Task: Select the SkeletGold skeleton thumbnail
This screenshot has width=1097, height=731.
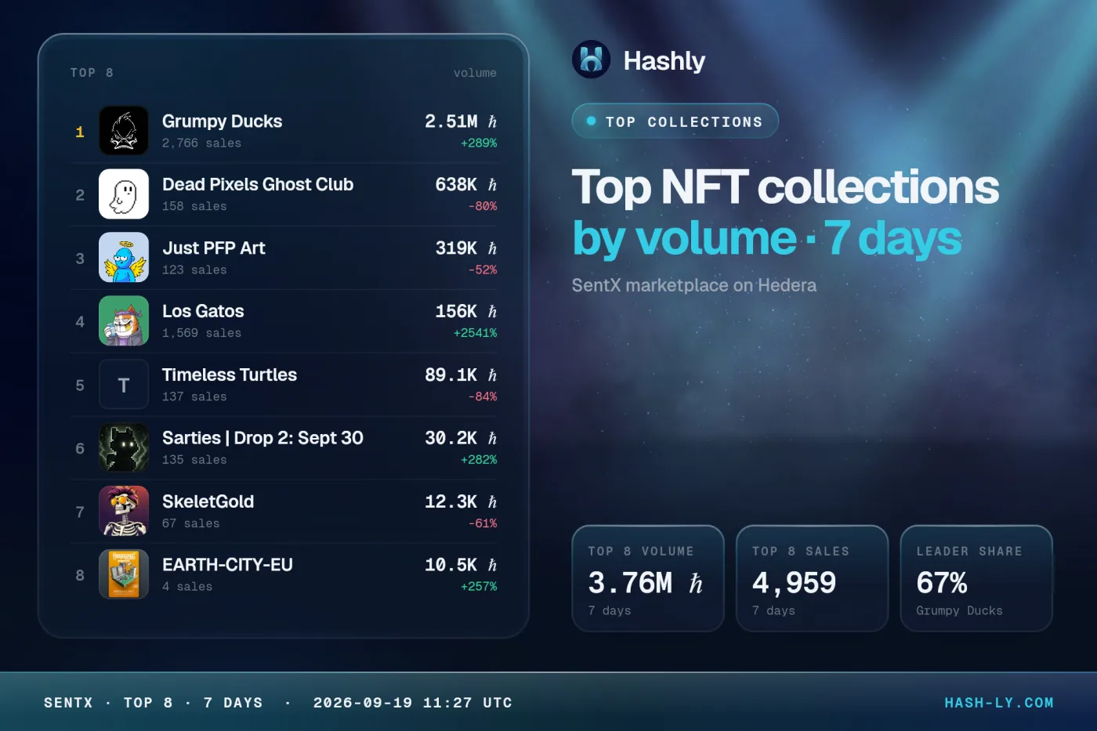Action: click(x=124, y=512)
